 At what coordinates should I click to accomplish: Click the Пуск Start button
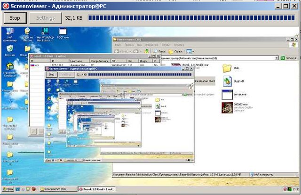pyautogui.click(x=8, y=189)
